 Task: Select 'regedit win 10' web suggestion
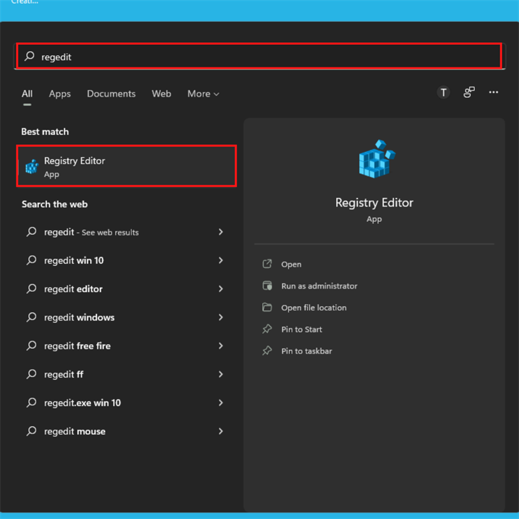[127, 261]
